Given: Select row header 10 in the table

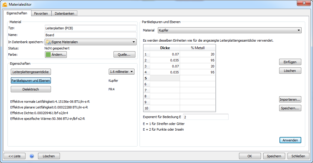Looking at the screenshot, I should pyautogui.click(x=147, y=108).
